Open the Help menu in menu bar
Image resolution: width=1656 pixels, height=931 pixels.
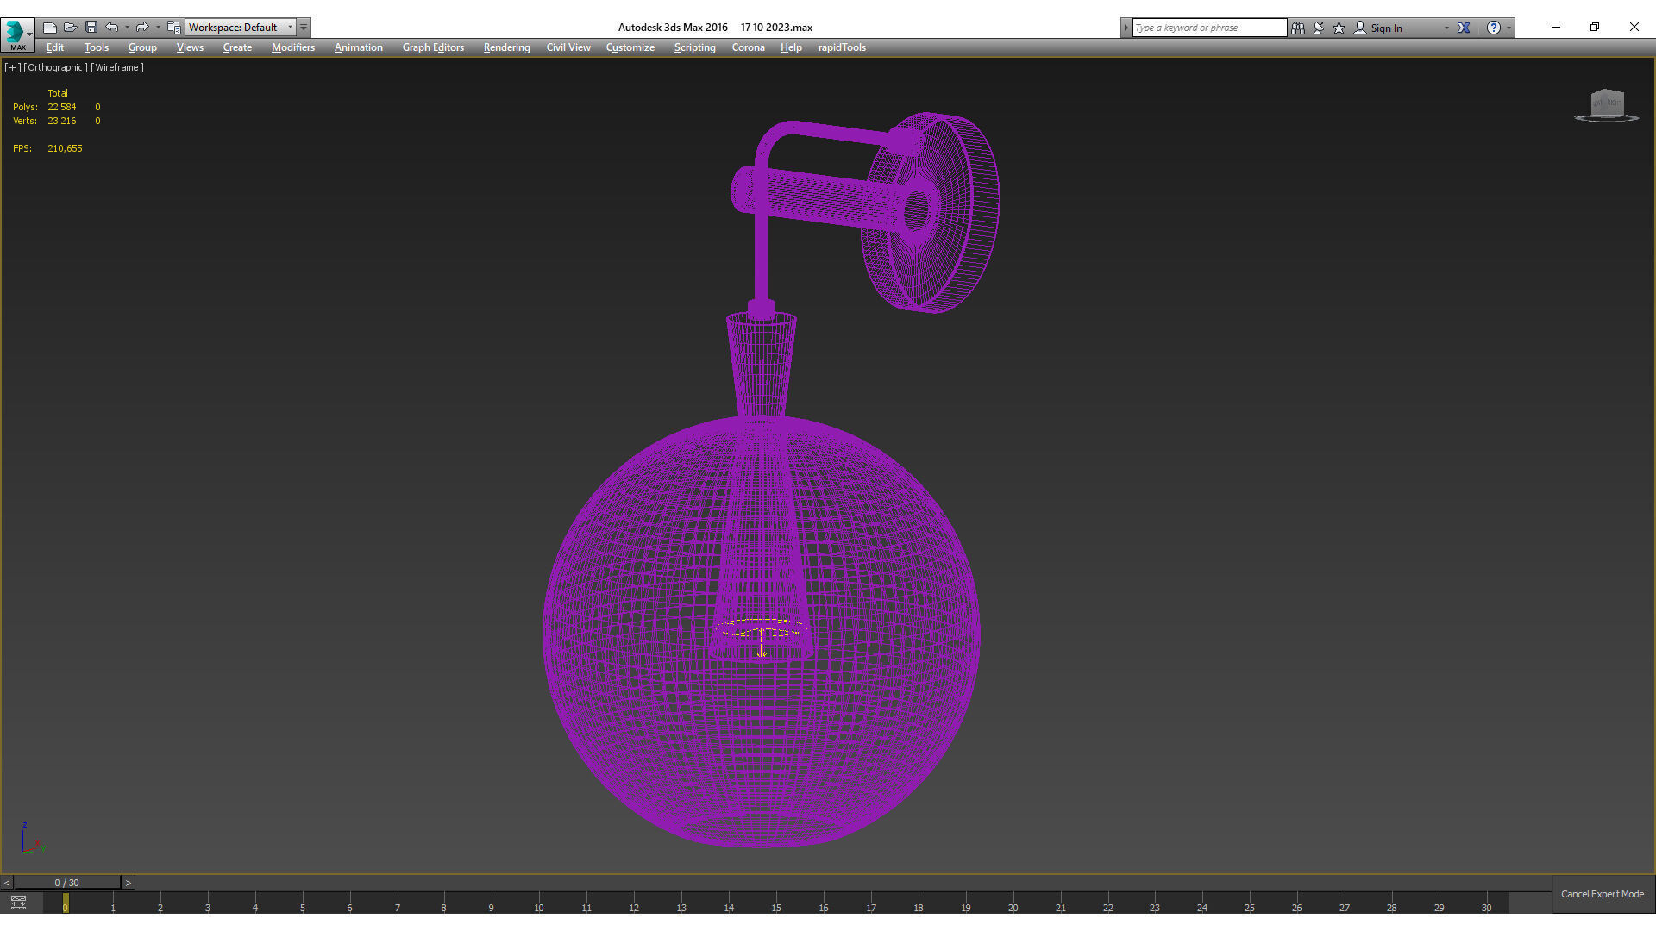(791, 47)
